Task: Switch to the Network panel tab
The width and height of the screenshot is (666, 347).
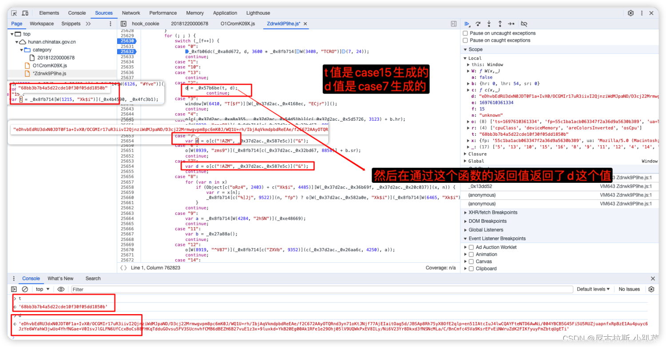Action: coord(131,13)
